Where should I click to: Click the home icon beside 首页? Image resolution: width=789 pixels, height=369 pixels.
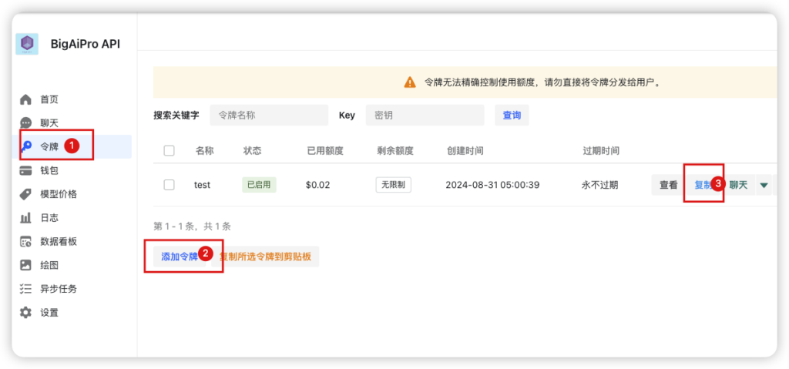pyautogui.click(x=25, y=99)
